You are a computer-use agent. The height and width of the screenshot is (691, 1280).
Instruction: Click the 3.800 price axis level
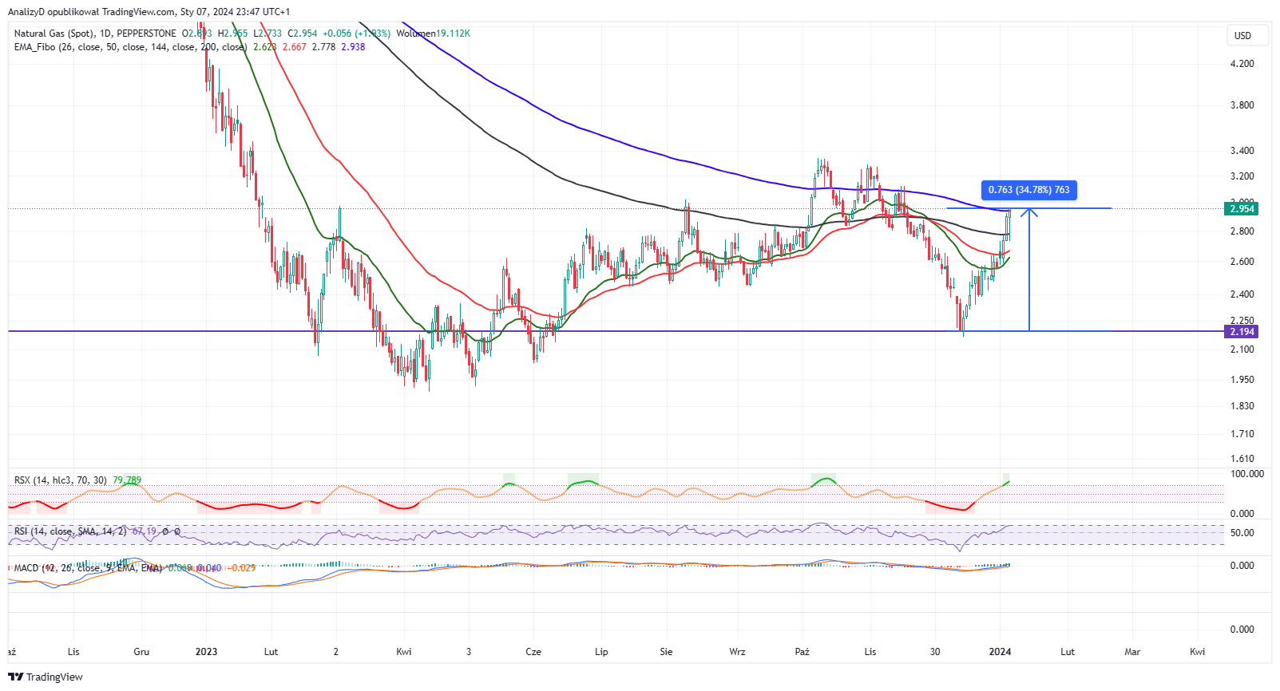(x=1242, y=105)
